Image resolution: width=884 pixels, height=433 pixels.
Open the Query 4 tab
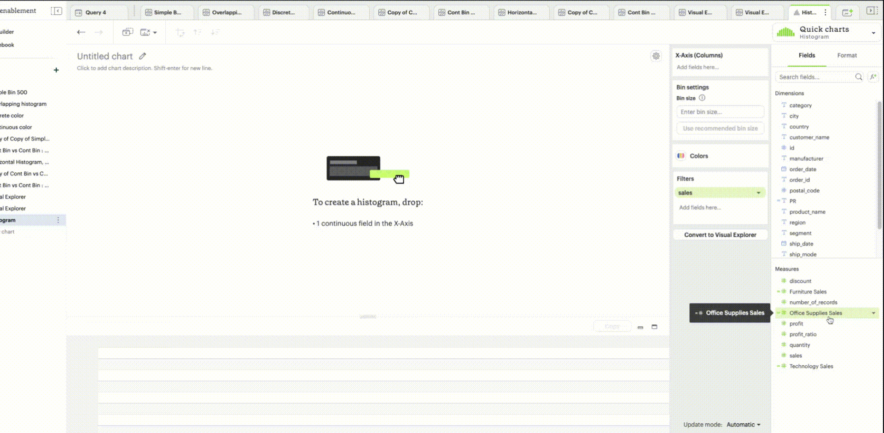coord(95,12)
